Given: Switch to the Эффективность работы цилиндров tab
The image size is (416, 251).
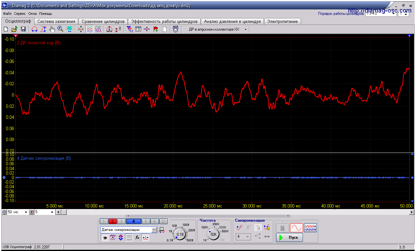Looking at the screenshot, I should pyautogui.click(x=164, y=21).
